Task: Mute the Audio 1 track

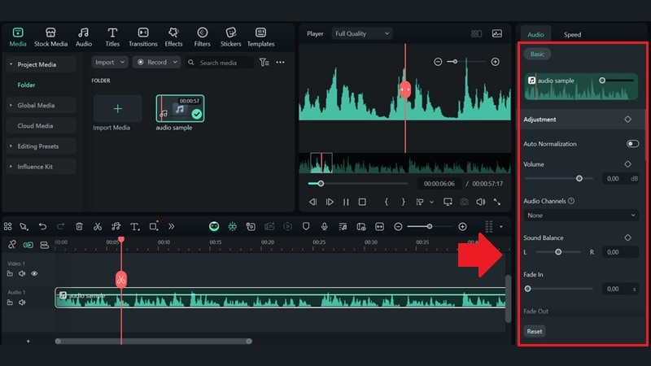Action: pyautogui.click(x=22, y=303)
